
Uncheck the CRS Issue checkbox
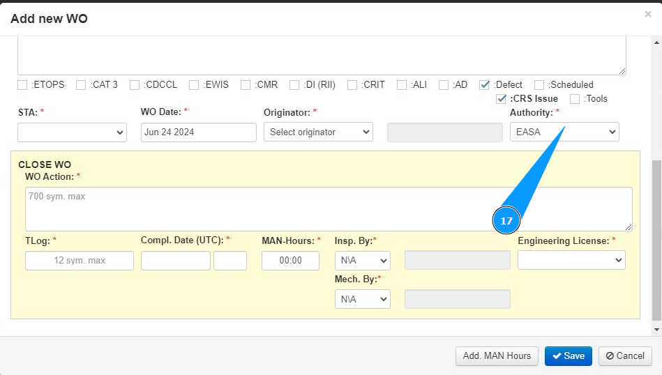tap(501, 99)
